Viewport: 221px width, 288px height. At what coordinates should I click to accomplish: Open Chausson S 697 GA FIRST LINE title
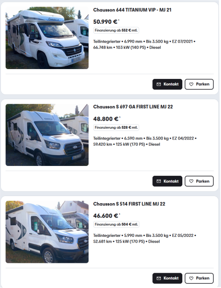point(133,107)
